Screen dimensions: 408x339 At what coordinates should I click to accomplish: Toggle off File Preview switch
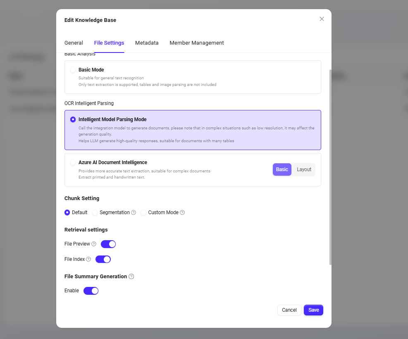click(x=108, y=244)
